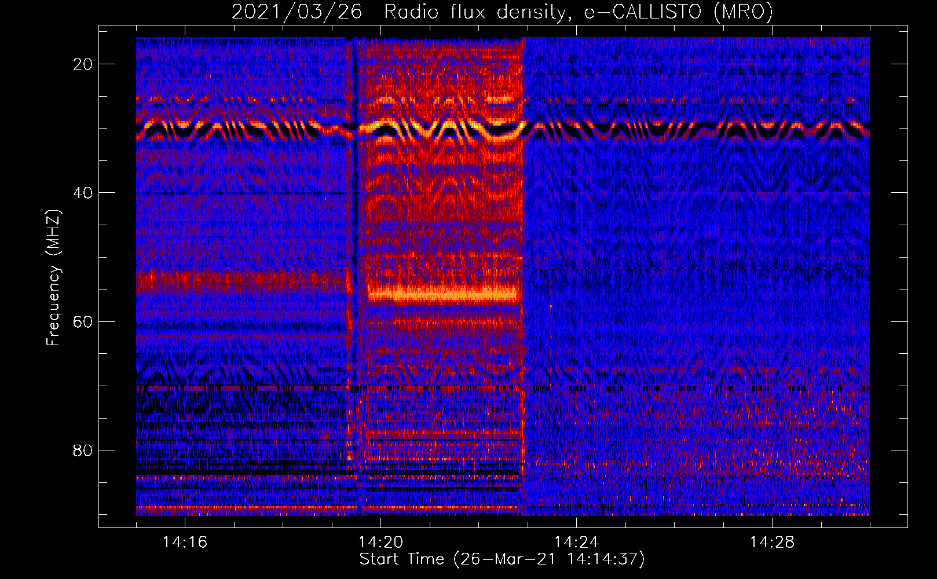
Task: Click the 60 frequency tick label
Action: 83,321
